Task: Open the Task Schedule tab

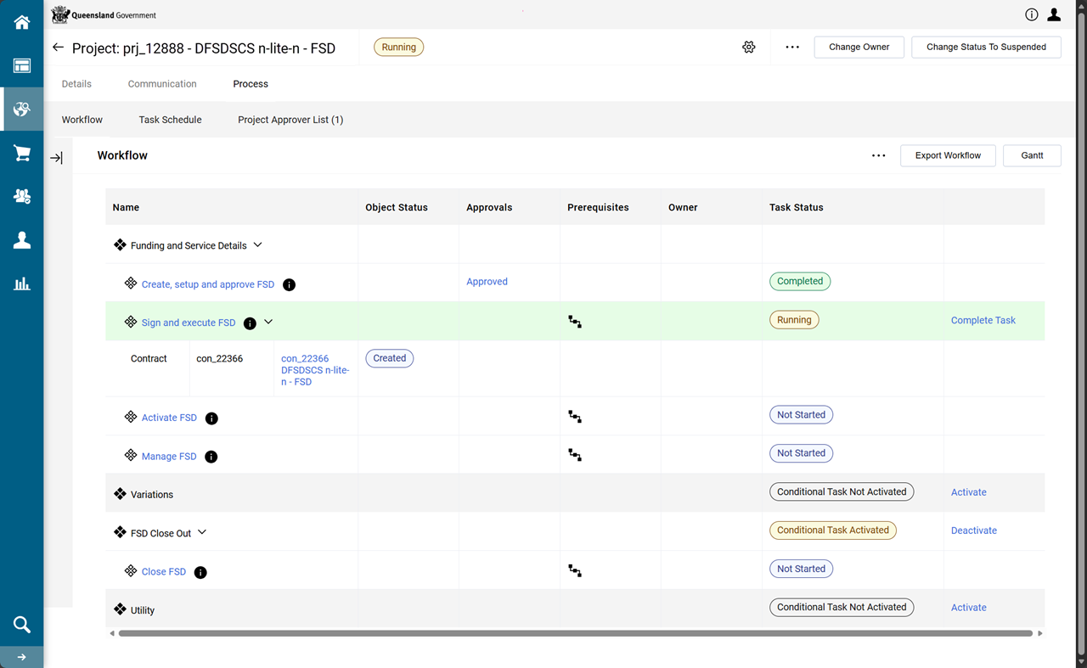Action: click(170, 120)
